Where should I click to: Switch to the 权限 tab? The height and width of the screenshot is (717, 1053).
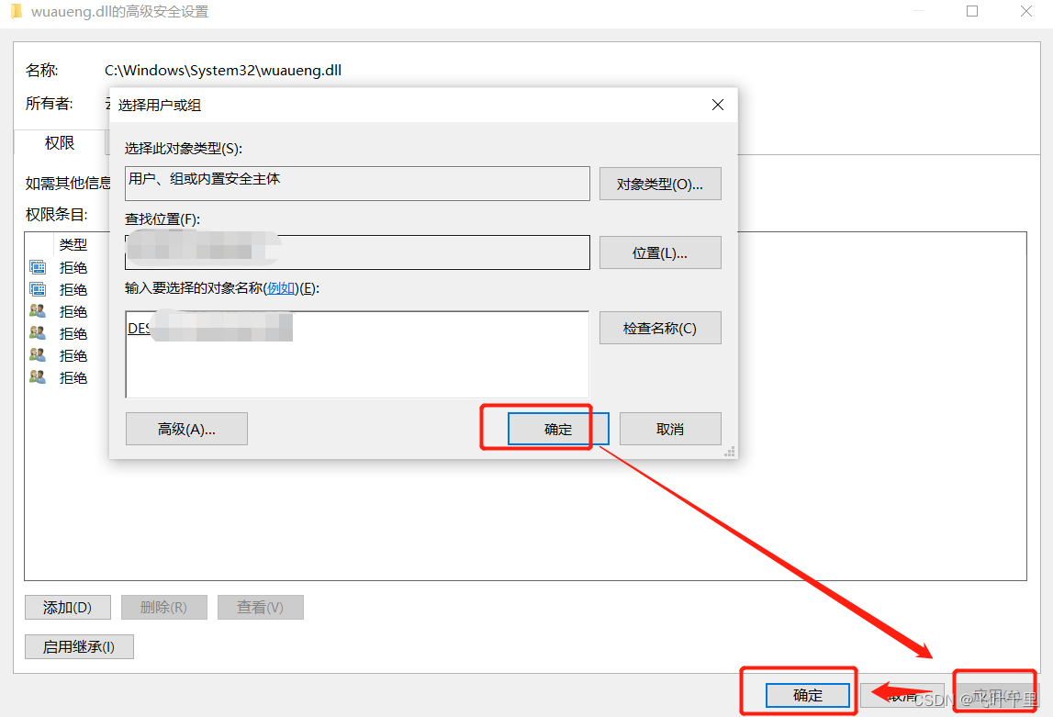[x=60, y=143]
